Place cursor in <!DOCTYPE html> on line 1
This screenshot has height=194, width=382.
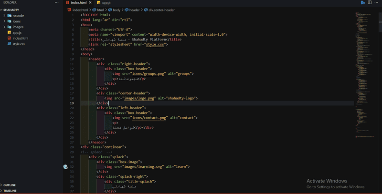pos(95,15)
